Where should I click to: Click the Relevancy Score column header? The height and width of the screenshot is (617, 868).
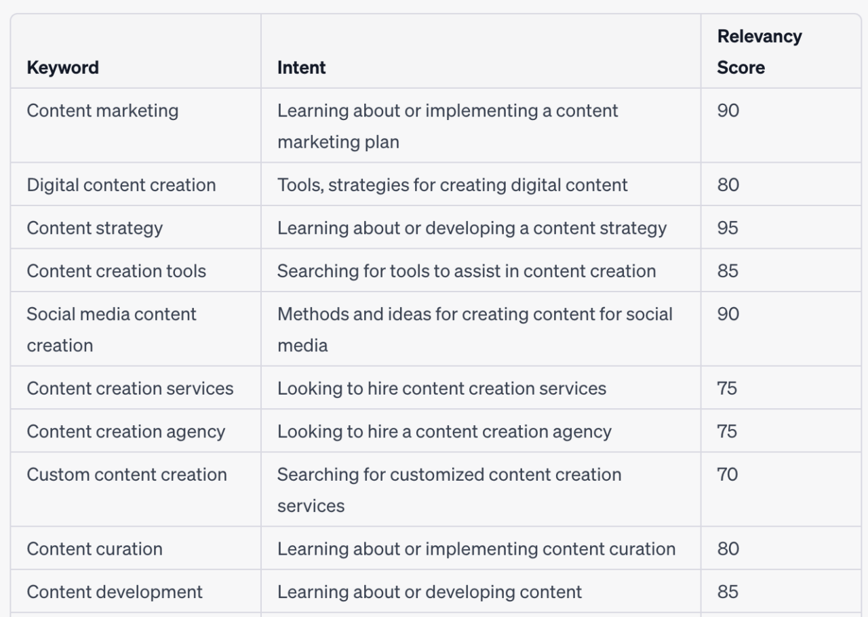tap(759, 52)
